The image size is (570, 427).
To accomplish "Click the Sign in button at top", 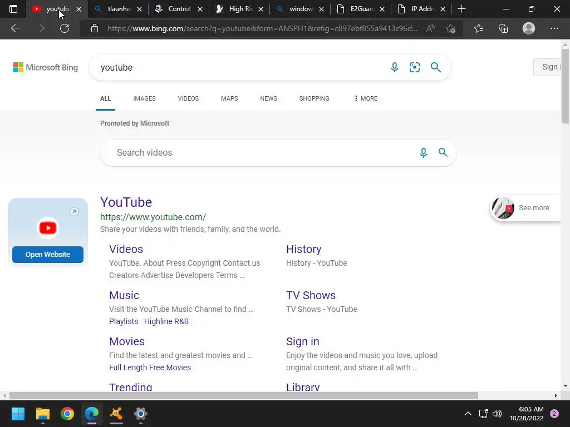I will point(548,67).
